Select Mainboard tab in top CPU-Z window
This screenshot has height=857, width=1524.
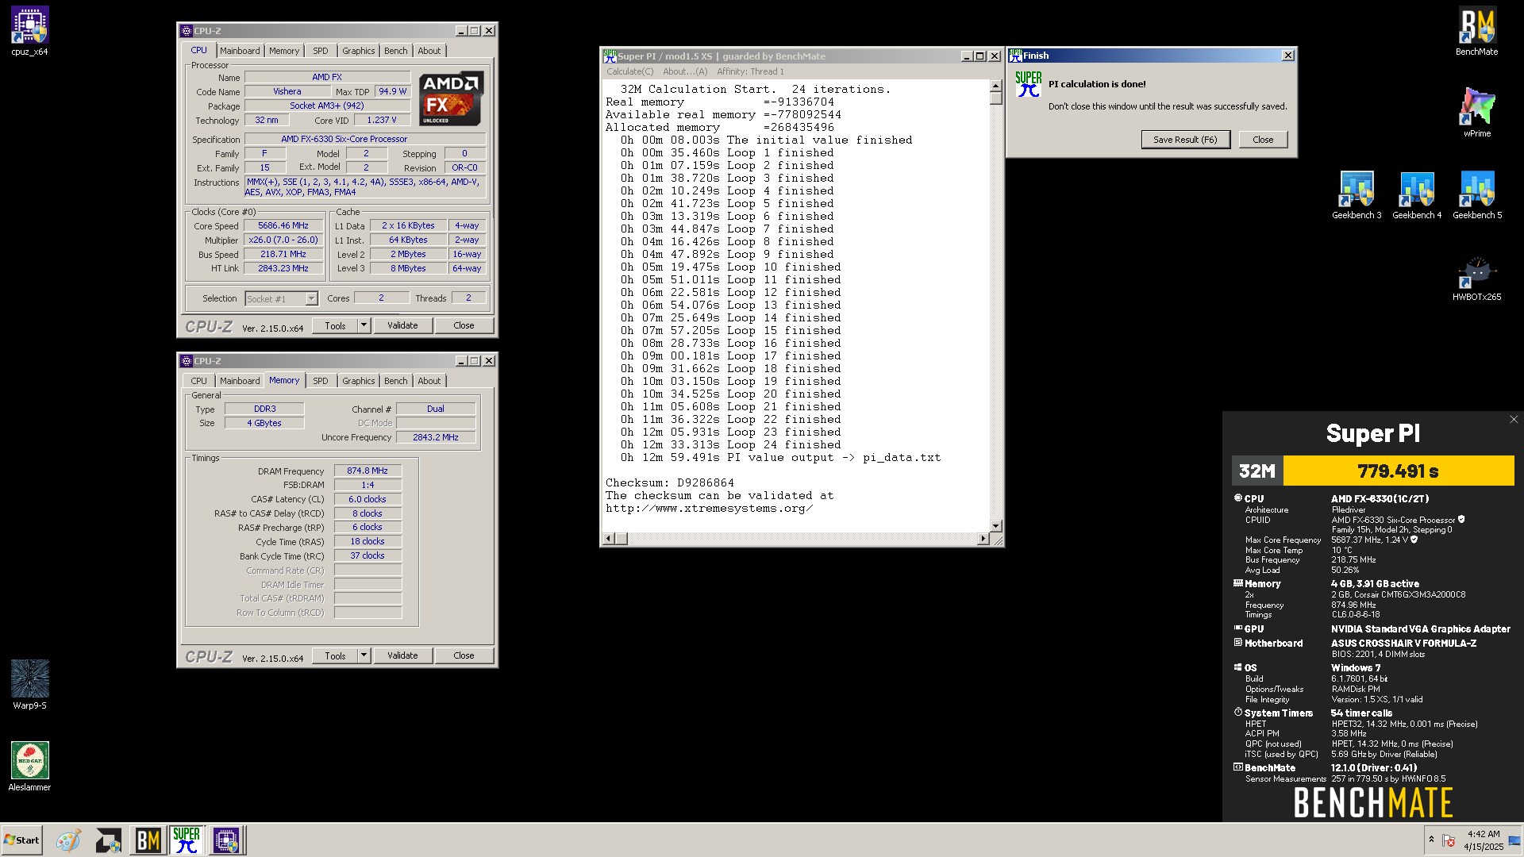click(240, 51)
